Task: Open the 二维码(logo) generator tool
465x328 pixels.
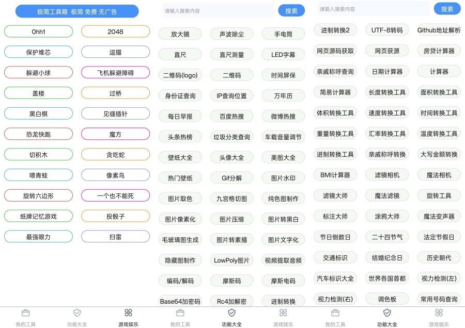Action: (x=180, y=75)
